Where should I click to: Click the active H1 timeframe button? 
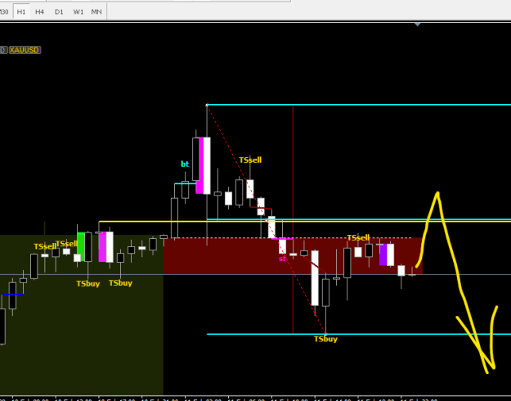pos(21,11)
